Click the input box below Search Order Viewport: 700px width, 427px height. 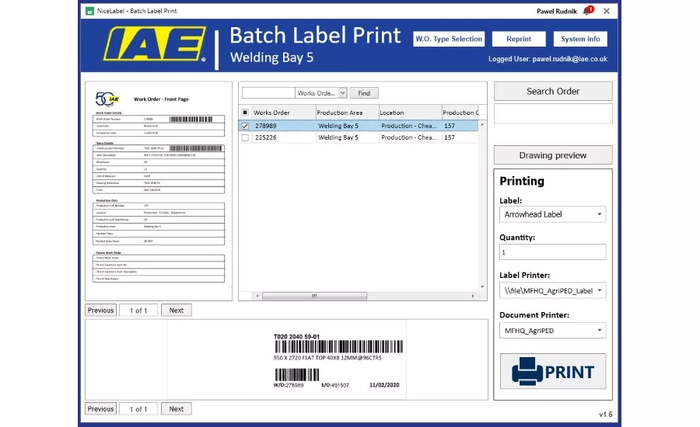coord(553,113)
